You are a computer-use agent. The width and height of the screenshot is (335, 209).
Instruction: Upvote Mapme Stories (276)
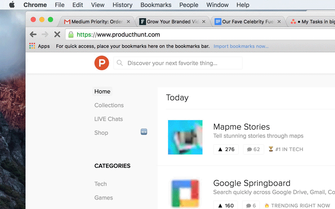pos(226,149)
